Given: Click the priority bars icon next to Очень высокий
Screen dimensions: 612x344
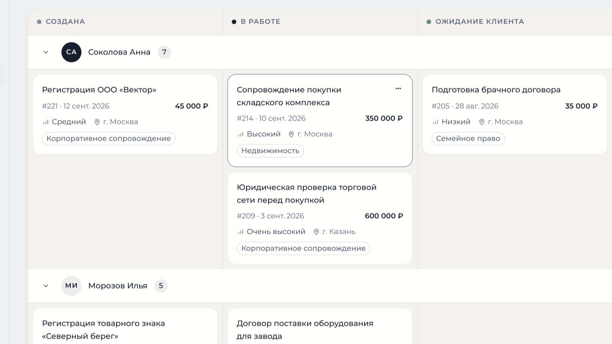Looking at the screenshot, I should pos(241,232).
